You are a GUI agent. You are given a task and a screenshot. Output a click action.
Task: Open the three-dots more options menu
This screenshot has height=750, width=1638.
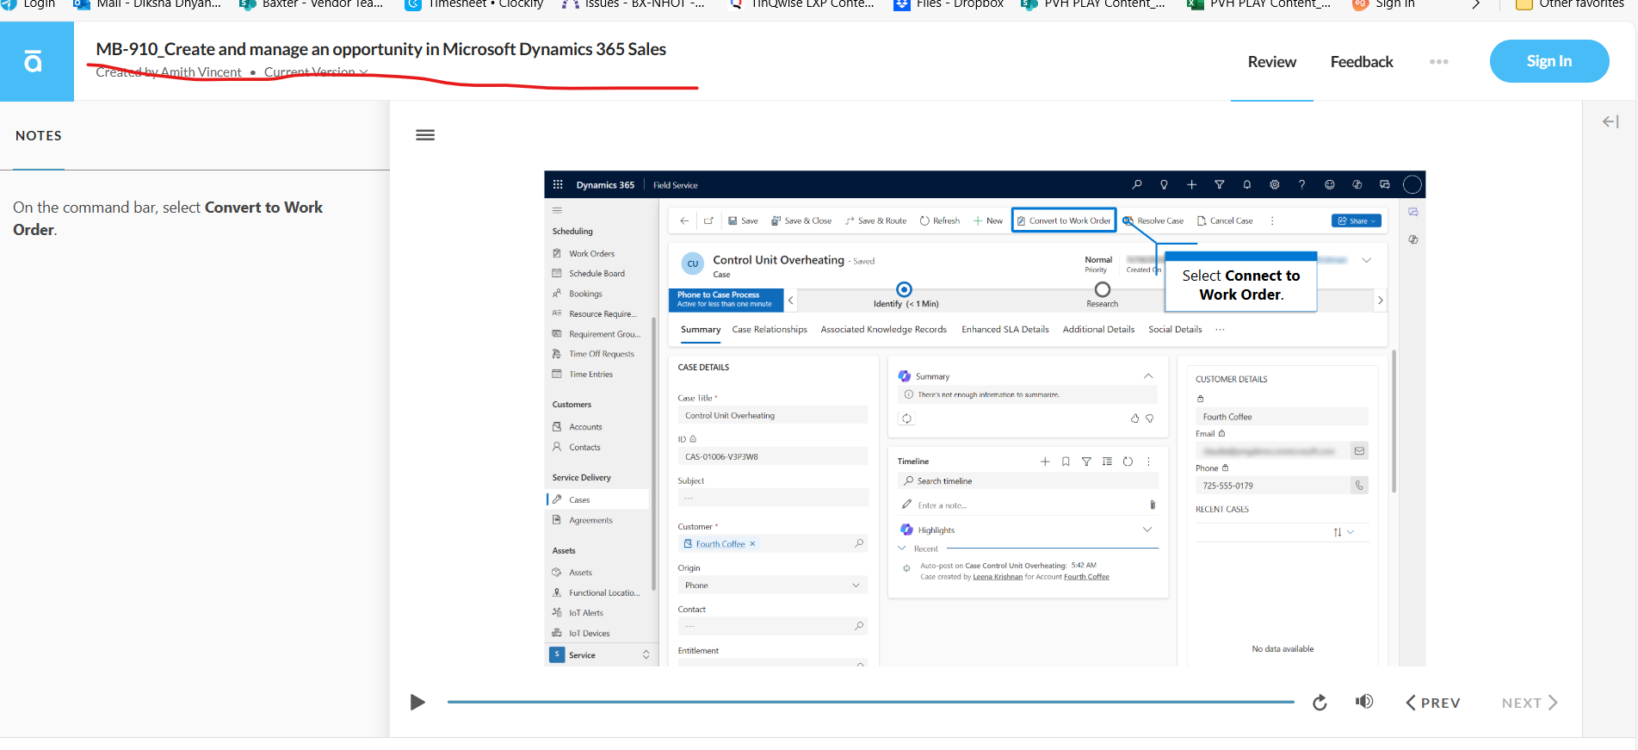[x=1439, y=62]
